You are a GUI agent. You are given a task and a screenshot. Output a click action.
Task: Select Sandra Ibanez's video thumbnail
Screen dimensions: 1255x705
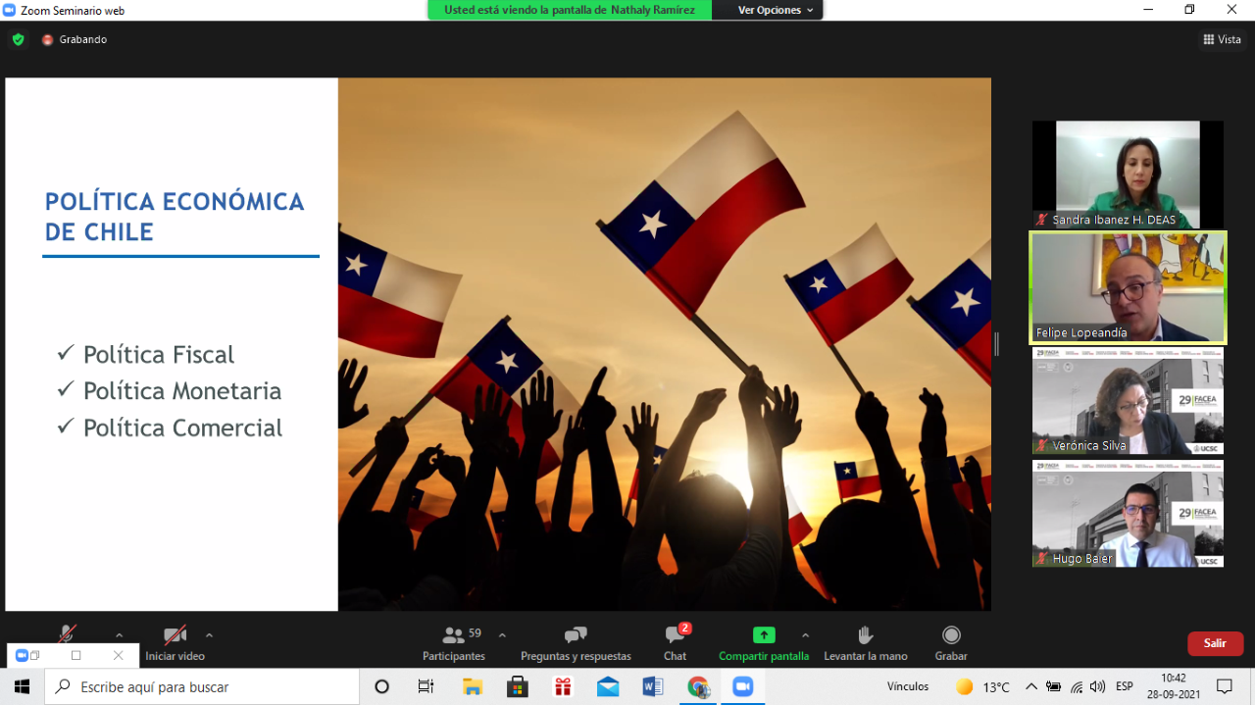(1128, 174)
